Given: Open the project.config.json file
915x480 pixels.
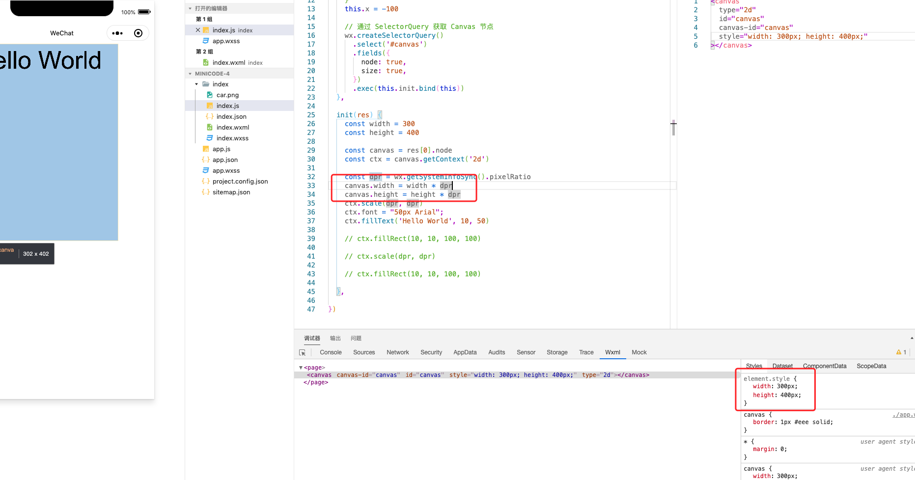Looking at the screenshot, I should click(240, 181).
